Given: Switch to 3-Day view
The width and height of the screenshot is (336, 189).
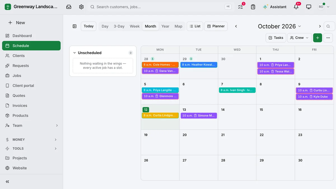Looking at the screenshot, I should 119,26.
